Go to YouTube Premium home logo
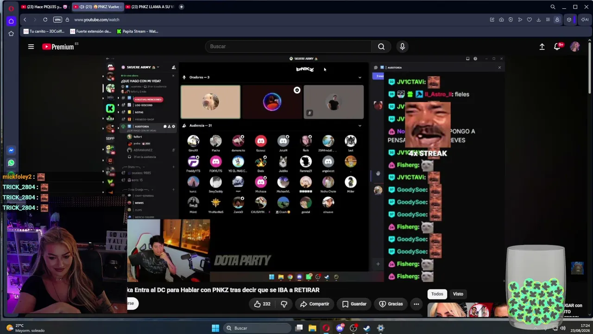Screen dimensions: 593x334 [x=58, y=46]
